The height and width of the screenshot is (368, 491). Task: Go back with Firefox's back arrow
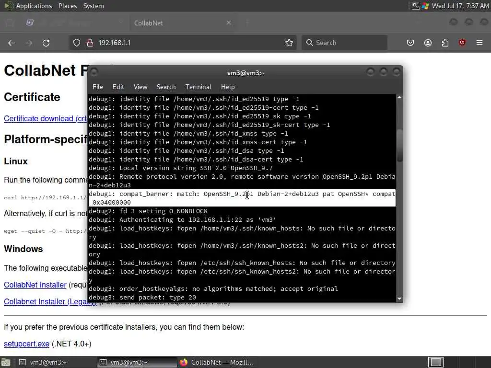[12, 43]
